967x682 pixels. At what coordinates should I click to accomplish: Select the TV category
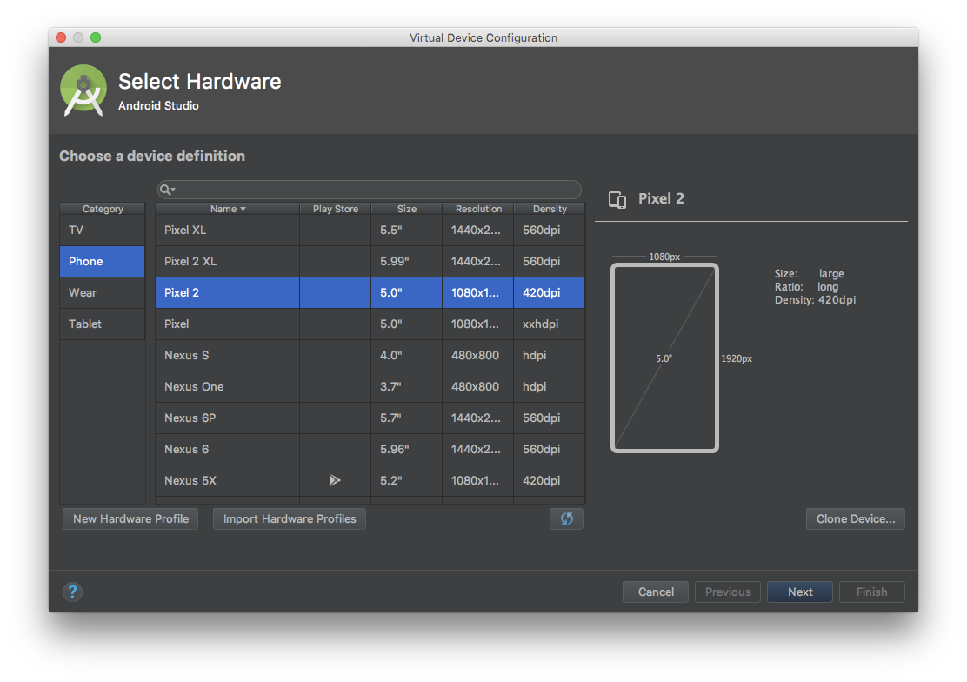(x=103, y=231)
